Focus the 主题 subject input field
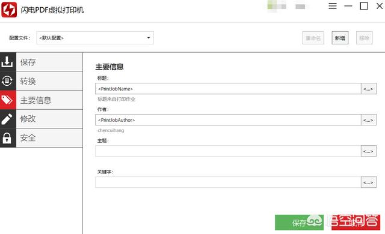The height and width of the screenshot is (234, 385). [228, 151]
